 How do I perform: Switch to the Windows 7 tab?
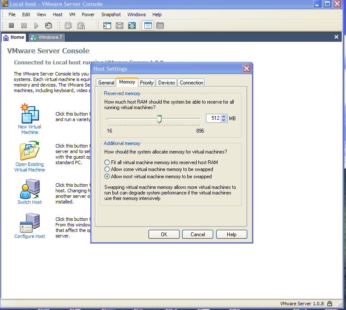(47, 37)
